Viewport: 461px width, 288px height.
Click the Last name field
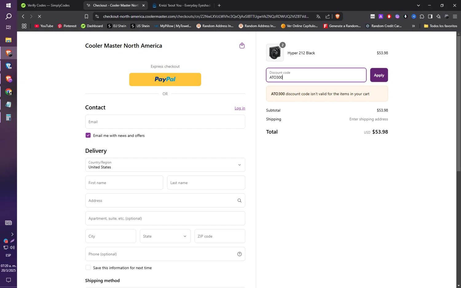(206, 183)
